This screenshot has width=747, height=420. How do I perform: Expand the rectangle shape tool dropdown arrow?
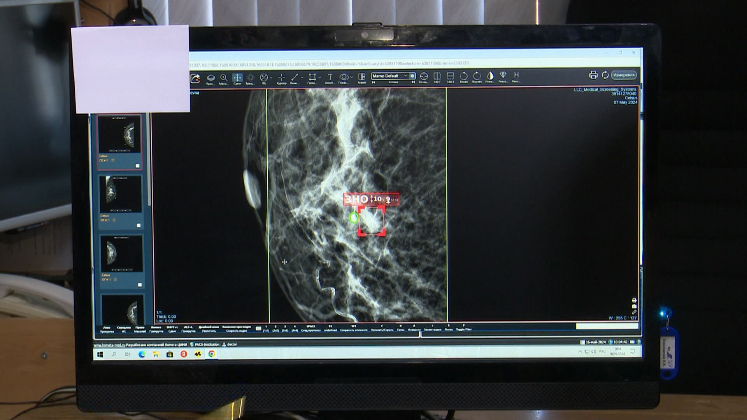pos(319,77)
